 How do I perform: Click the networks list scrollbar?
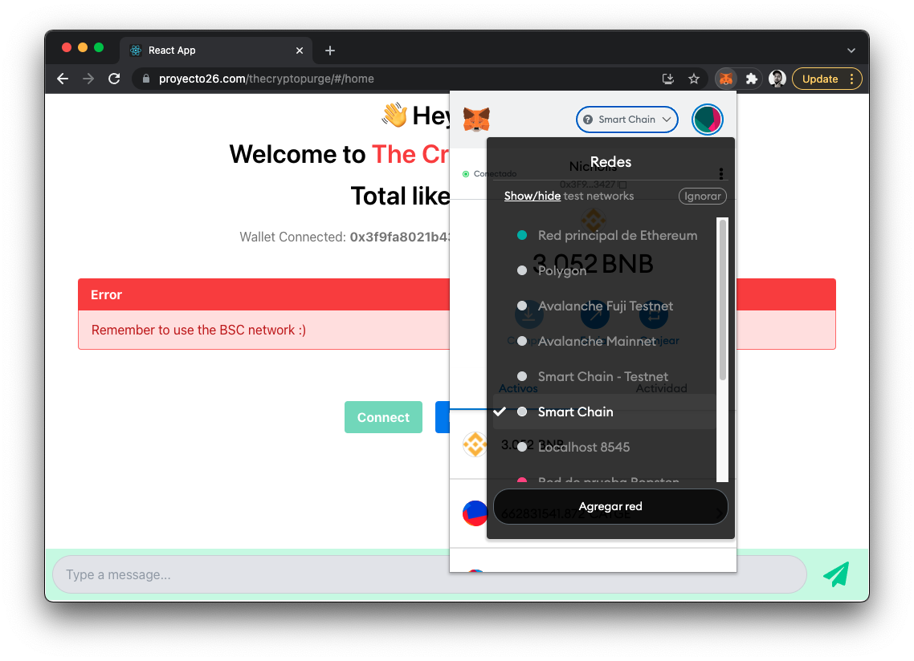click(723, 300)
